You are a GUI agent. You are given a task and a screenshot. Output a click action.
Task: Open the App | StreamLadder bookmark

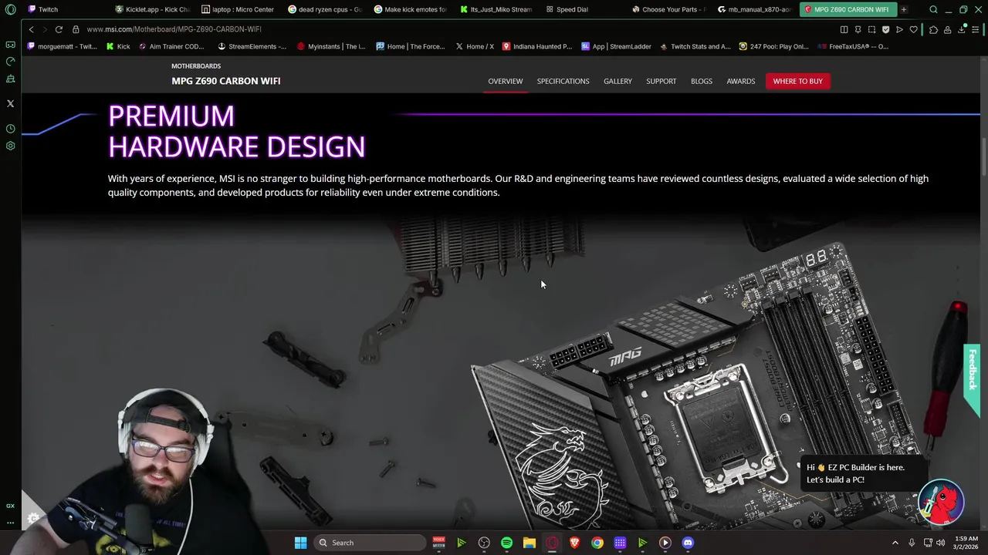tap(616, 46)
